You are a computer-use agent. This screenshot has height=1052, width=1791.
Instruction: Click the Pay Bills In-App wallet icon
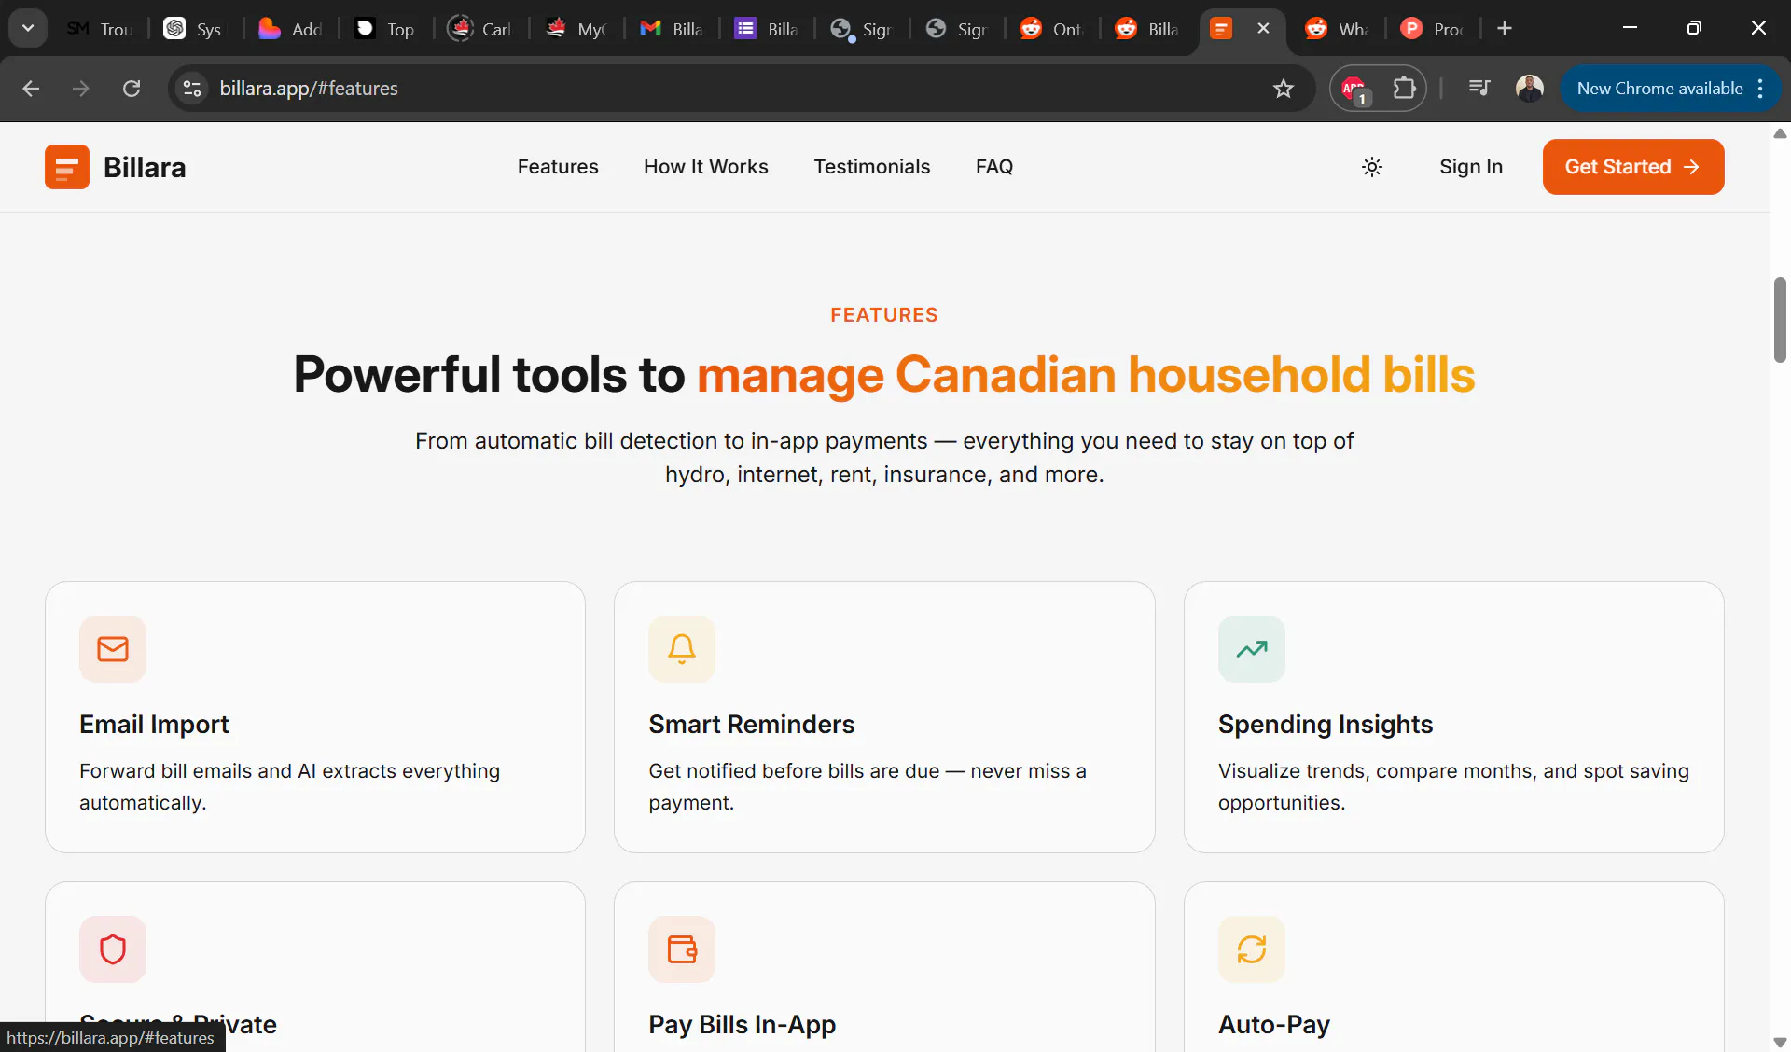(682, 949)
